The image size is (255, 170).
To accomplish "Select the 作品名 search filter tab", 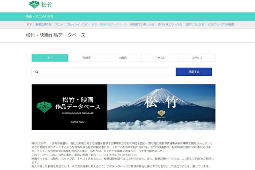I will (87, 58).
